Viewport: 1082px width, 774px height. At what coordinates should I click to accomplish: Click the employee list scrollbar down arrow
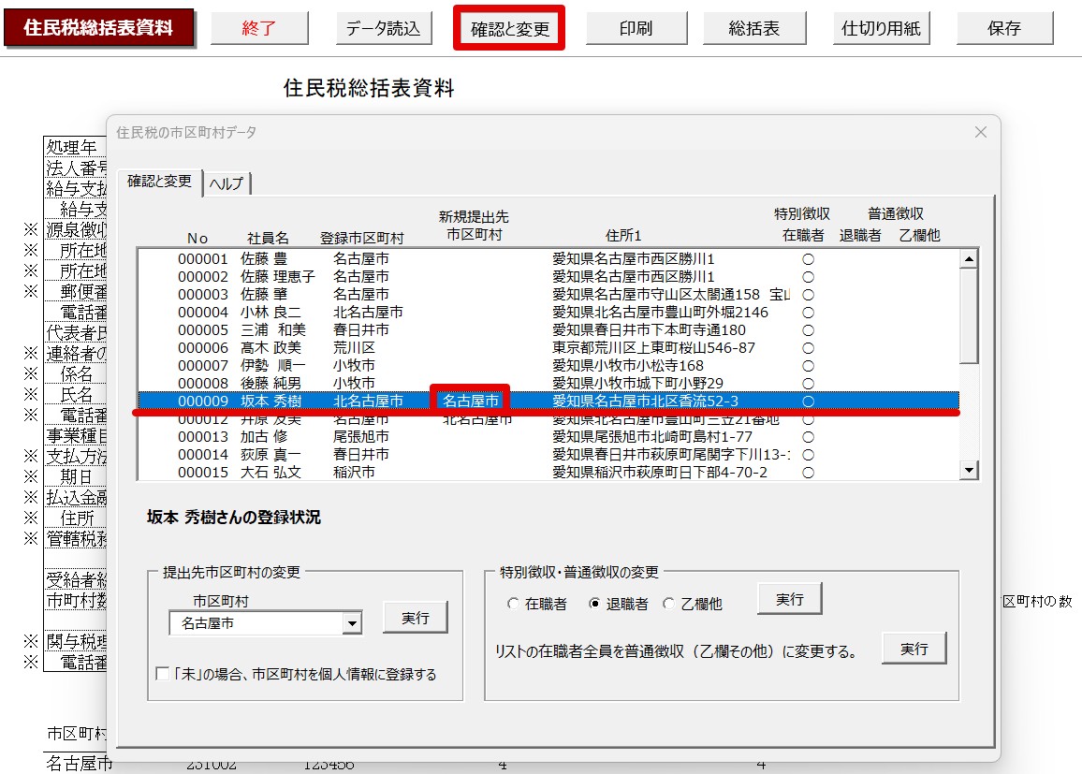(969, 471)
